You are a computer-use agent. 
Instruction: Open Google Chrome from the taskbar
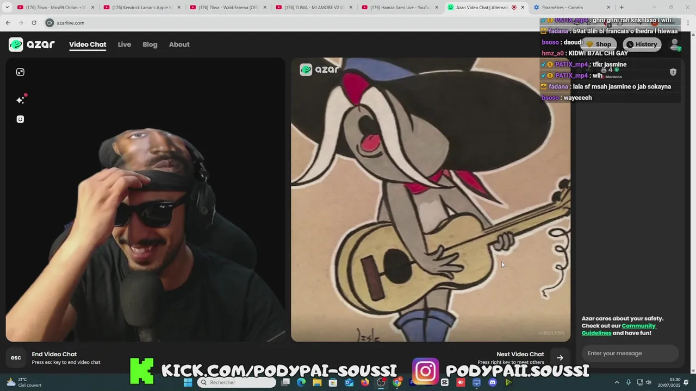tap(397, 382)
